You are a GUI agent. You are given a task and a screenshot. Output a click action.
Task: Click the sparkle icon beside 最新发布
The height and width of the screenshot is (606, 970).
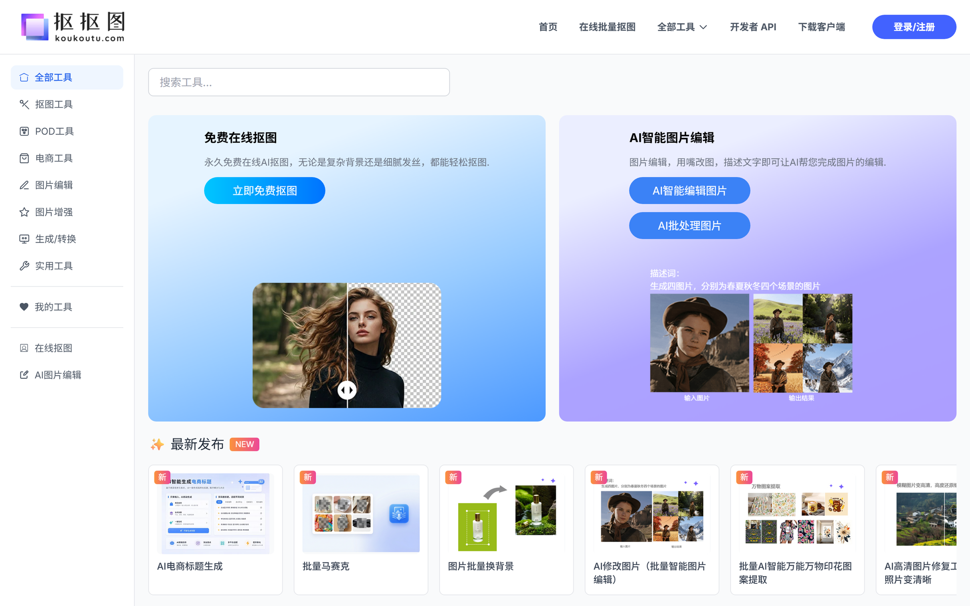point(157,444)
